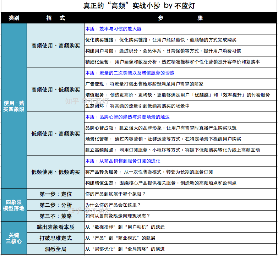This screenshot has width=278, height=256.
Task: Click the "四象限模型落地" category cell
Action: tap(14, 205)
